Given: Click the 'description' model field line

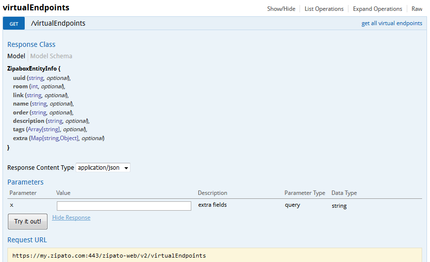Looking at the screenshot, I should [x=51, y=121].
